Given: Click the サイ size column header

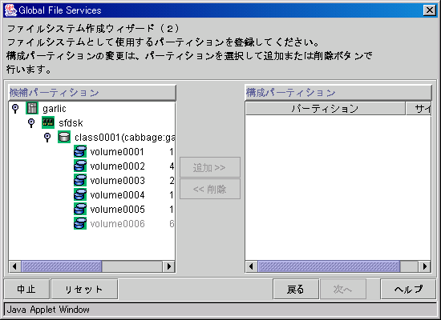Looking at the screenshot, I should 419,108.
